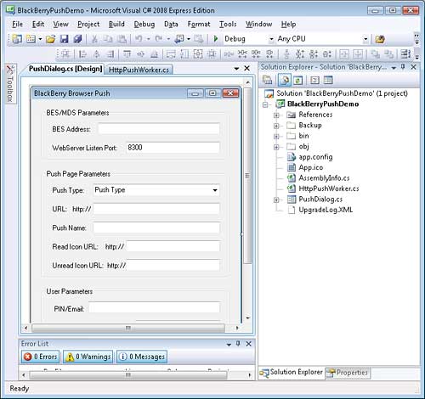Click Align to Grid in layout toolbar
425x399 pixels.
click(65, 53)
